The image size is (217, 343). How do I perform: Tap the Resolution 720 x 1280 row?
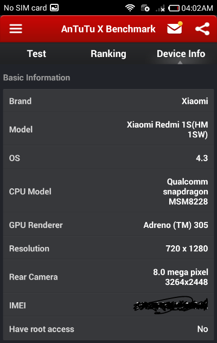108,249
